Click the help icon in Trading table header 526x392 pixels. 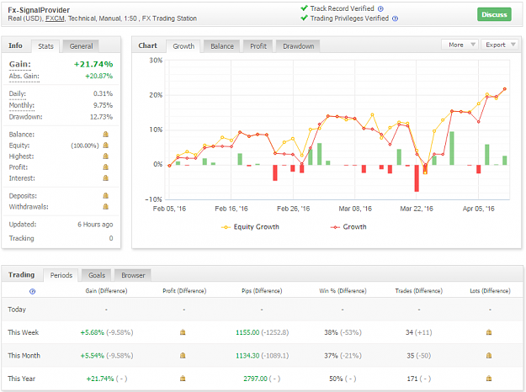pyautogui.click(x=33, y=291)
